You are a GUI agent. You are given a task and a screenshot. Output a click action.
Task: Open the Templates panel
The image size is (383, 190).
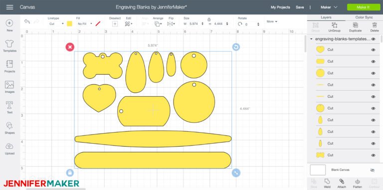click(9, 46)
